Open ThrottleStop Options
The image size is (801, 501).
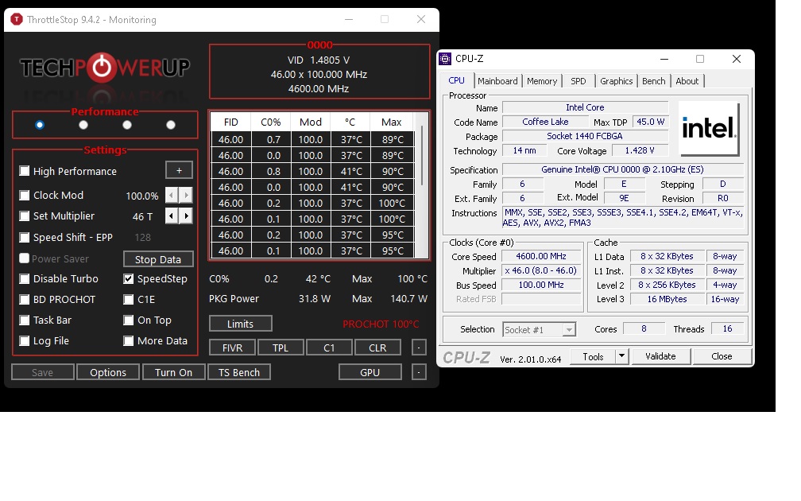(108, 372)
